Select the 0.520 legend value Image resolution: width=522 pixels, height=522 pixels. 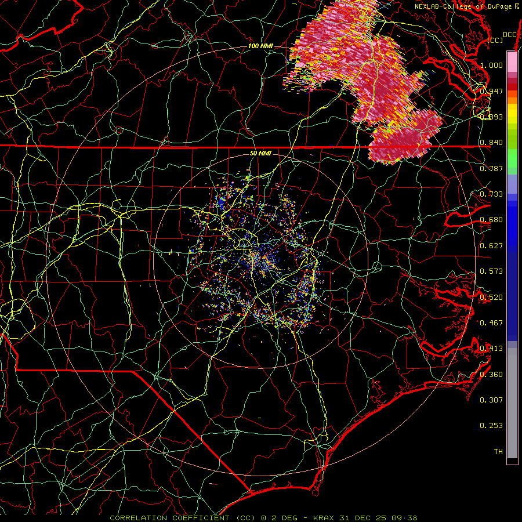pos(491,298)
